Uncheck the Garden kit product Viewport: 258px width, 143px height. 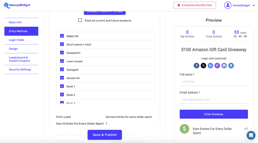(x=62, y=78)
